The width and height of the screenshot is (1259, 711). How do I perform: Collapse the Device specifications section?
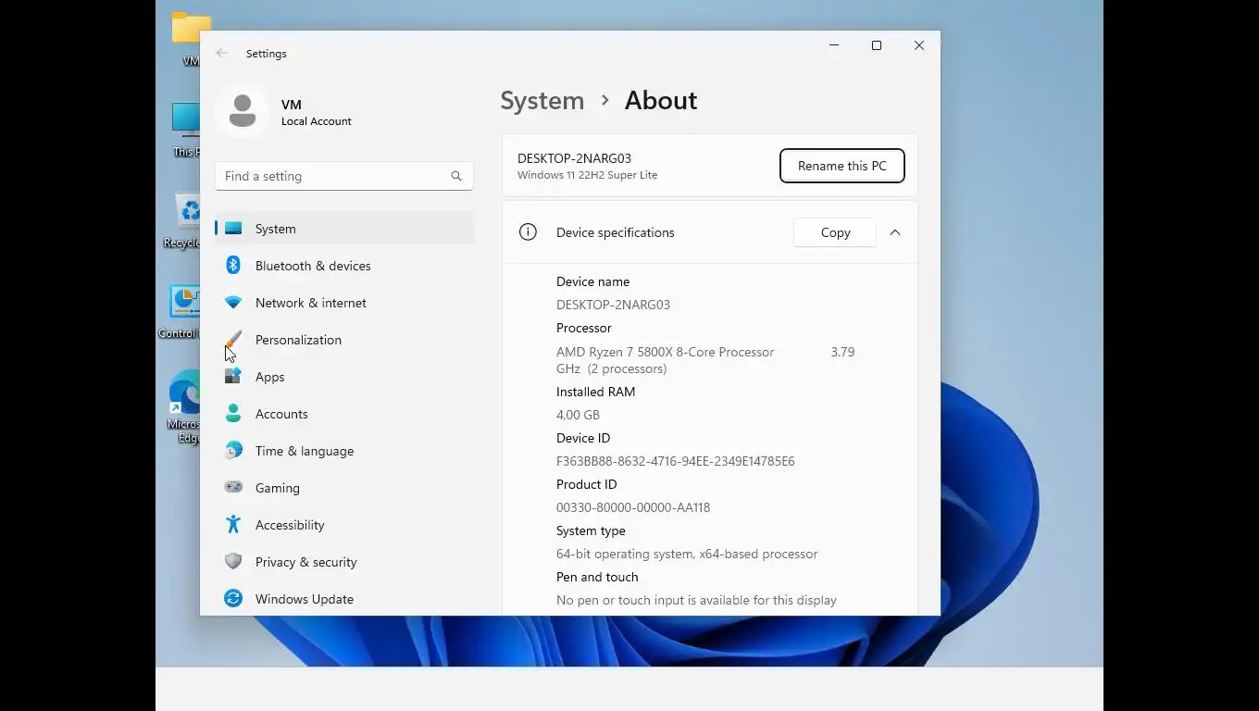(x=895, y=232)
